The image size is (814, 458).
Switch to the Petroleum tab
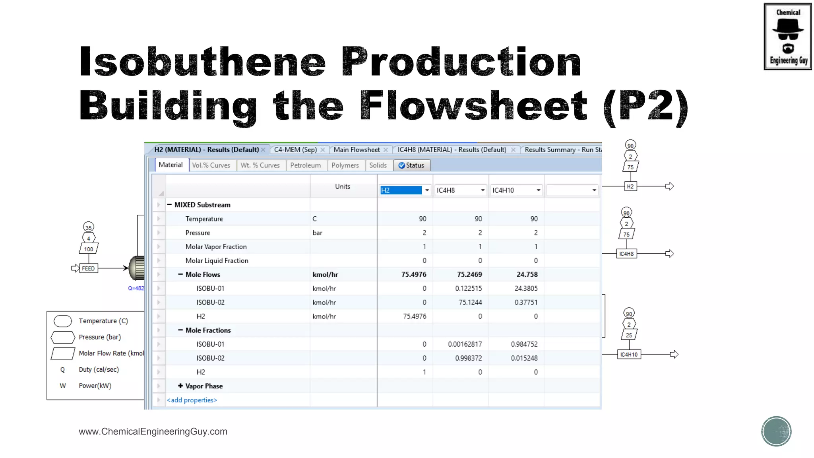(x=305, y=165)
